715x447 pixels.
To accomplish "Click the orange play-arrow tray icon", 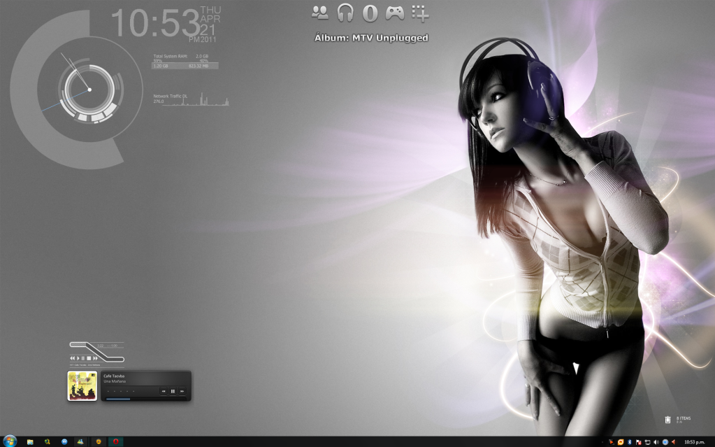I will click(612, 442).
